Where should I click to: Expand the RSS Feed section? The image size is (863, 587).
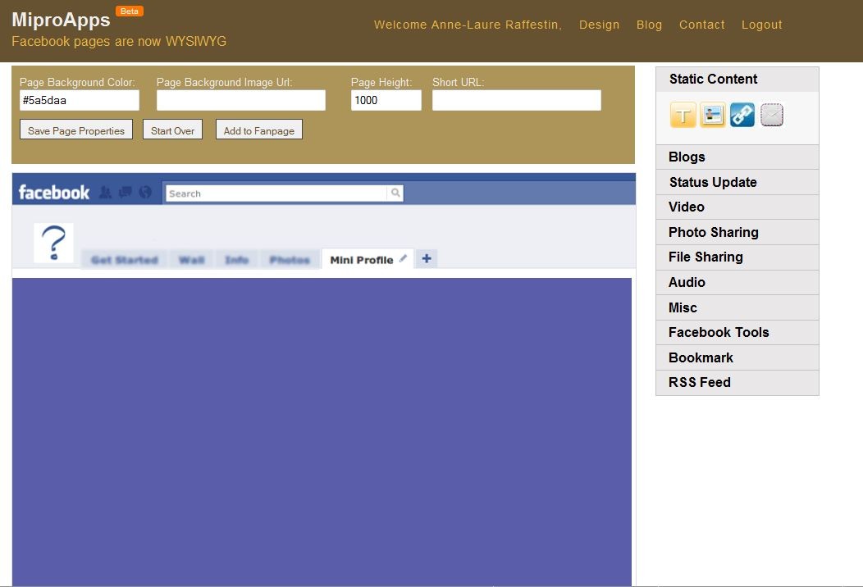click(x=737, y=382)
